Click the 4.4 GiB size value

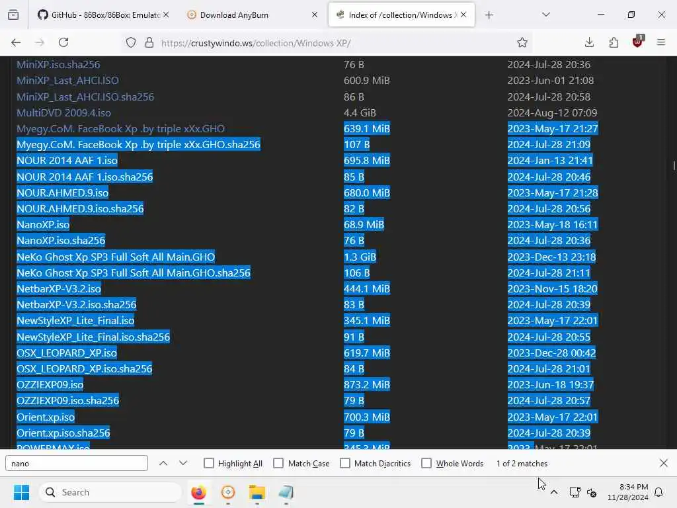click(360, 112)
